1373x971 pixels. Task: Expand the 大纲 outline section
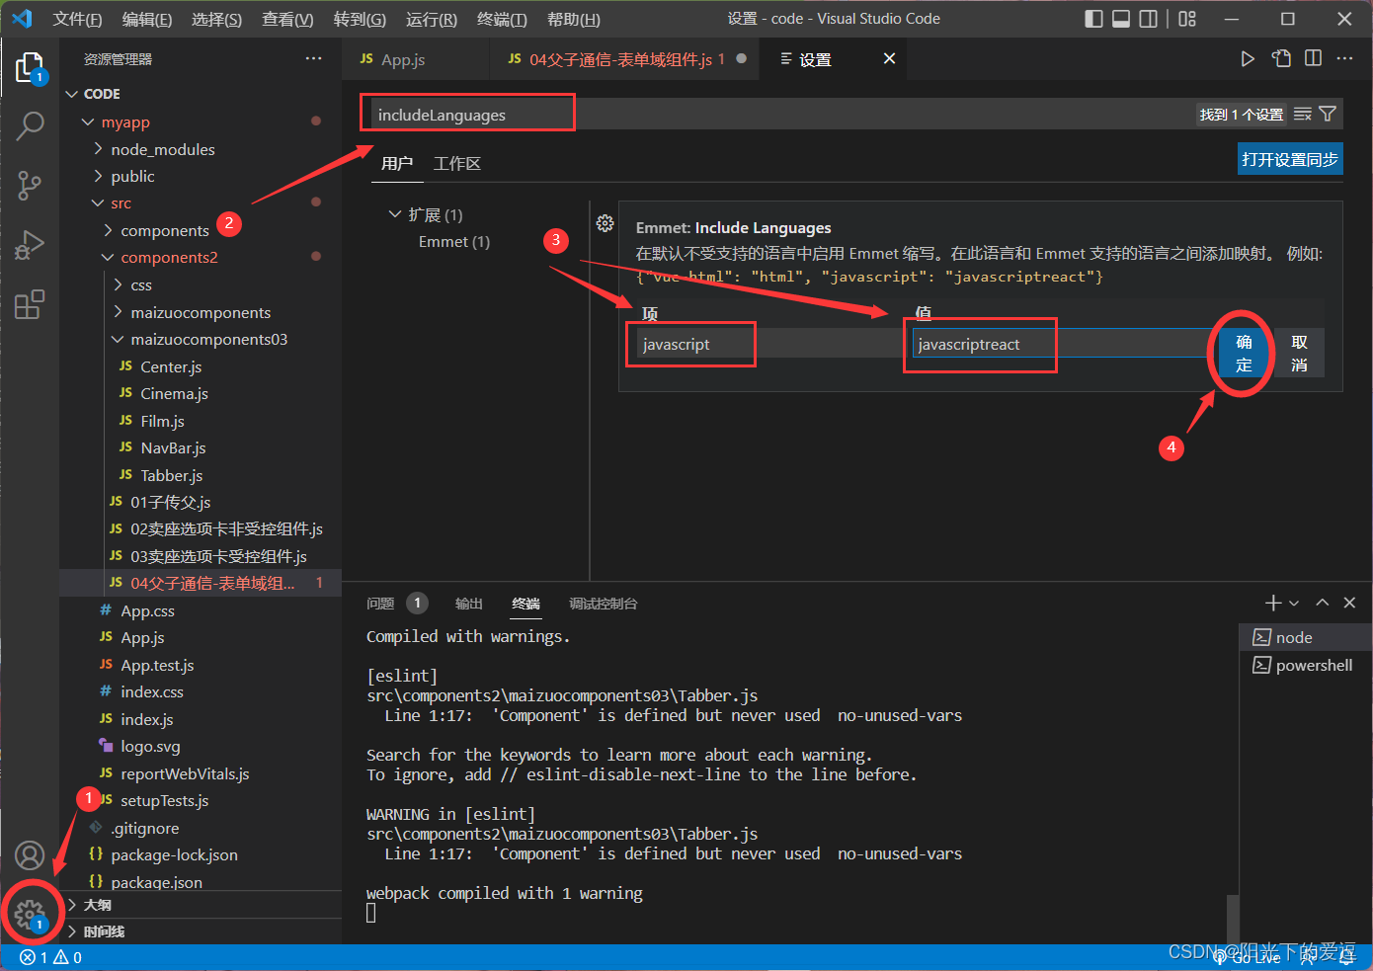point(201,905)
